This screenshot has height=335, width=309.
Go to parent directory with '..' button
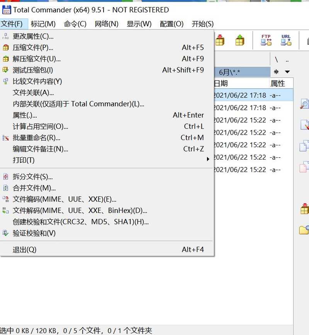click(287, 60)
